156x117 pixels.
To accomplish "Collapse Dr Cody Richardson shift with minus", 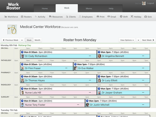I will coord(90,56).
